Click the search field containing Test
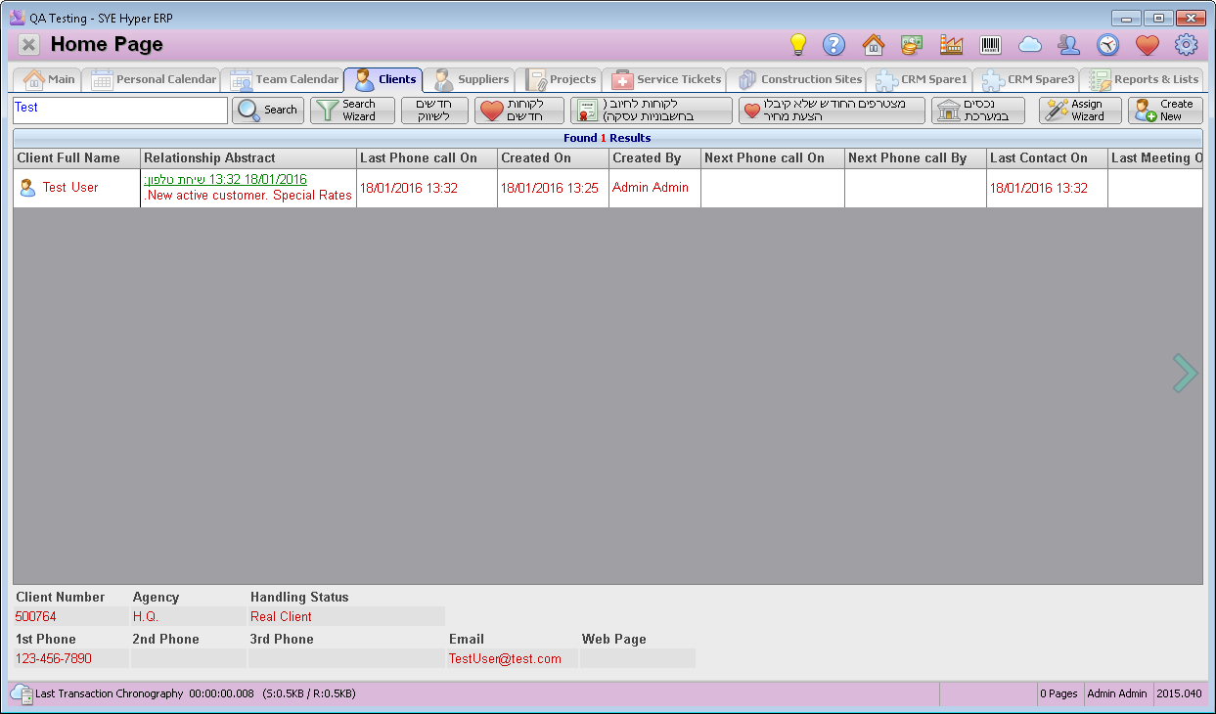The height and width of the screenshot is (714, 1216). click(x=119, y=110)
